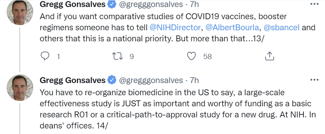Click the @gregggonsalves handle on the 14/ tweet
The image size is (325, 134).
point(151,80)
